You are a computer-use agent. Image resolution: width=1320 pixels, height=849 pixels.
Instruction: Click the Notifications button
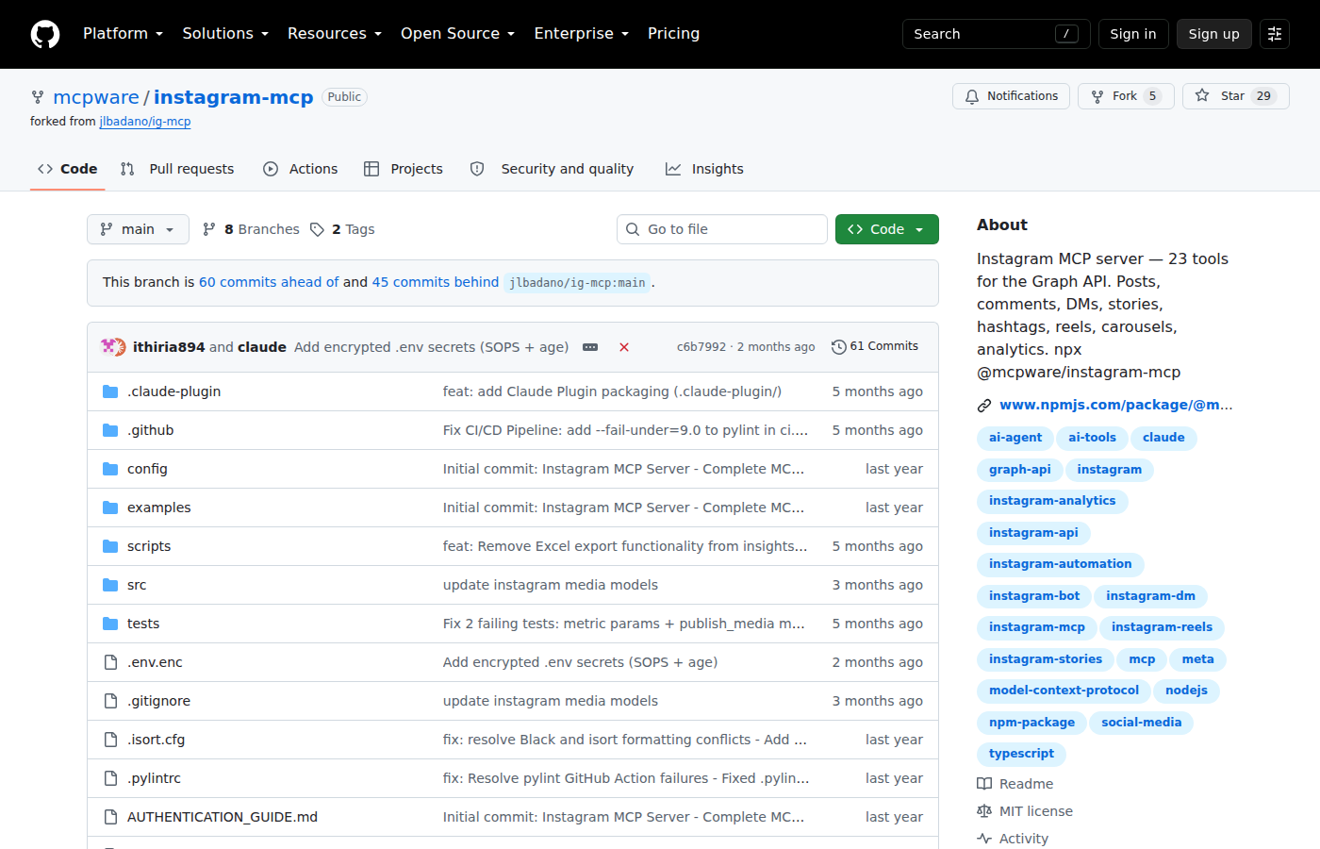1011,96
